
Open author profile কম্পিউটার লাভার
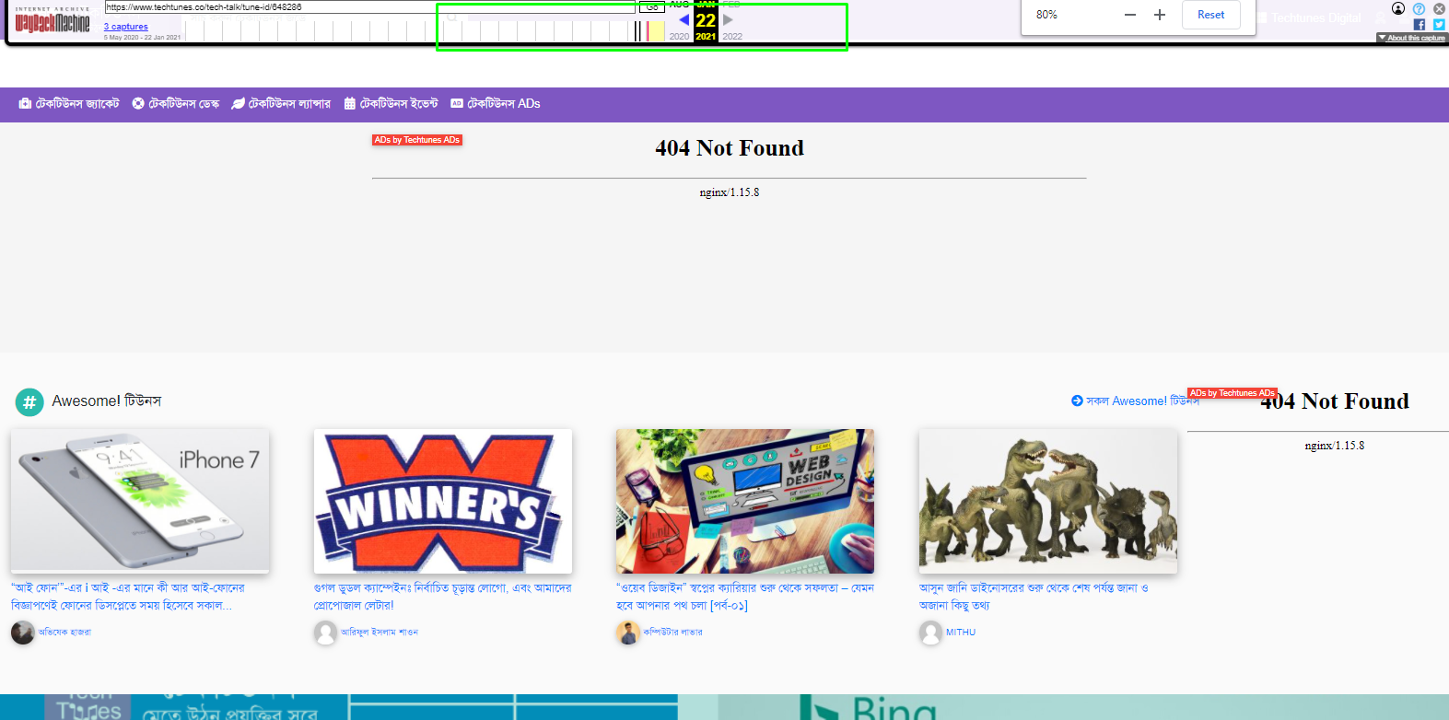(672, 633)
